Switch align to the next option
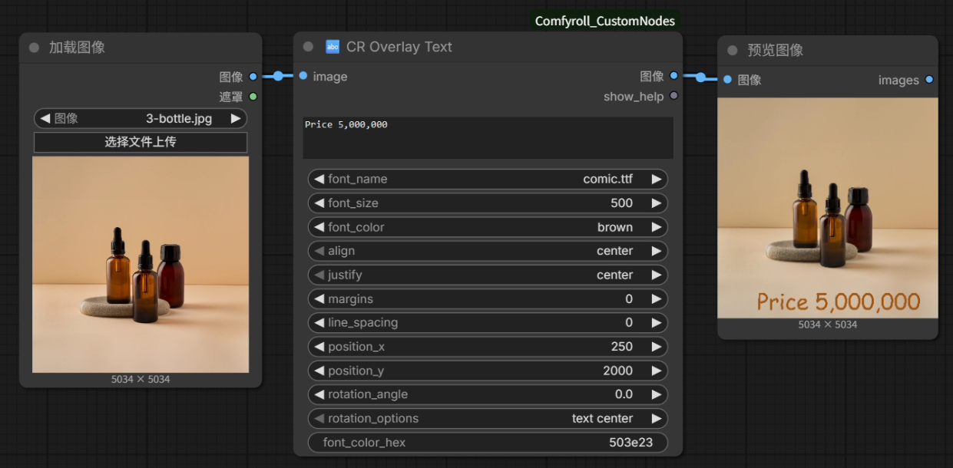The height and width of the screenshot is (468, 953). click(657, 251)
